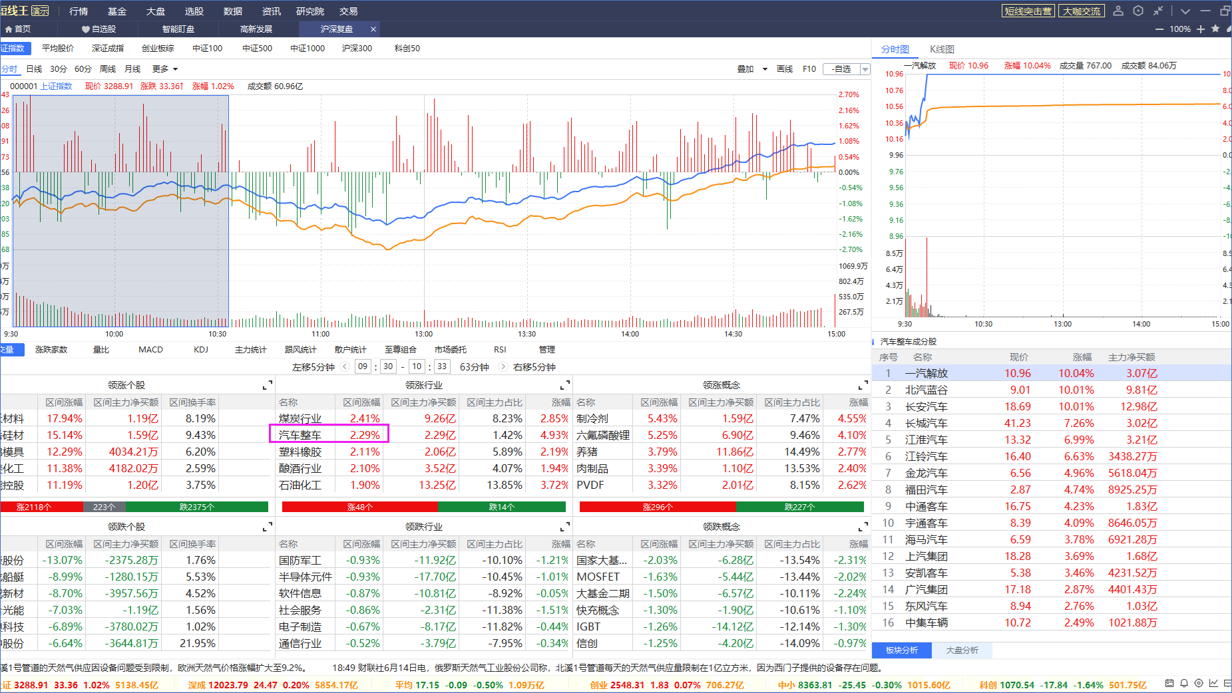Open the -自选 dropdown arrow
The height and width of the screenshot is (693, 1232).
[x=865, y=69]
